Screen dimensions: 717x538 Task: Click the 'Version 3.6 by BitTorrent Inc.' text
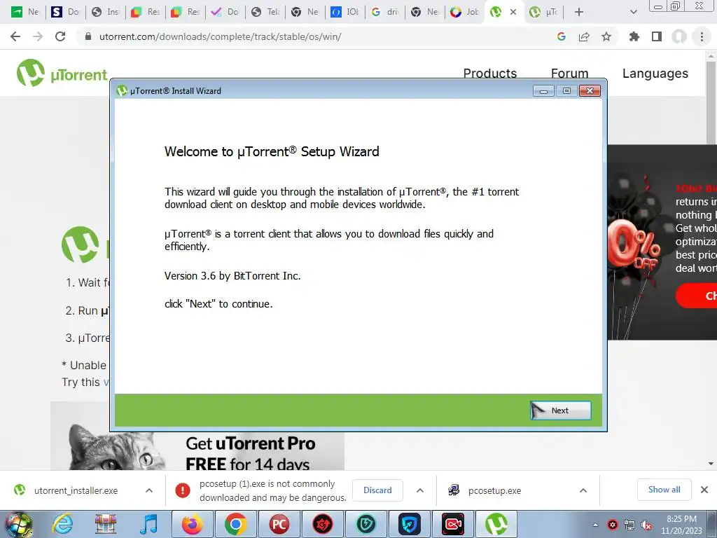232,276
